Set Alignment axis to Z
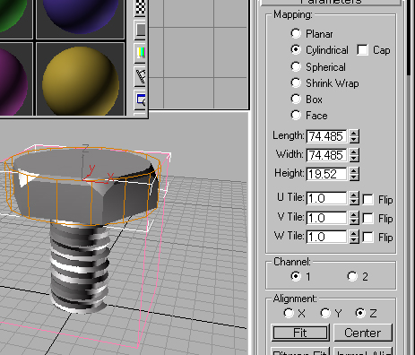 pos(360,313)
